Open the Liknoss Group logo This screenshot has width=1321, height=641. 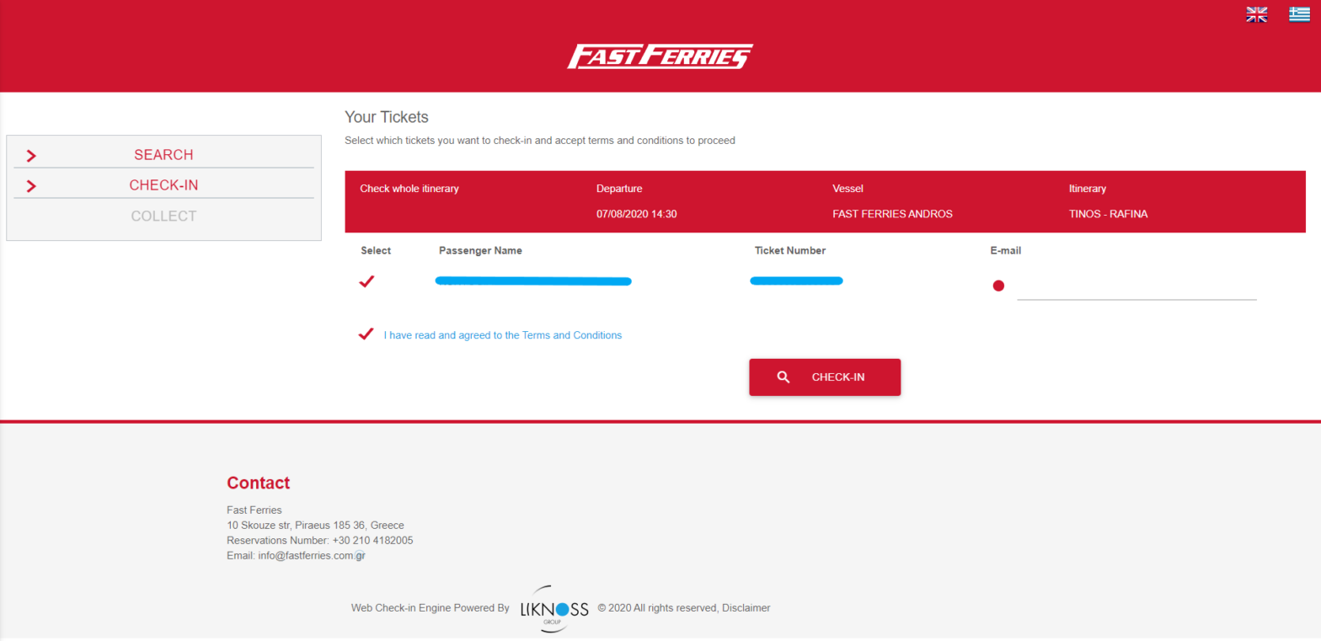554,606
